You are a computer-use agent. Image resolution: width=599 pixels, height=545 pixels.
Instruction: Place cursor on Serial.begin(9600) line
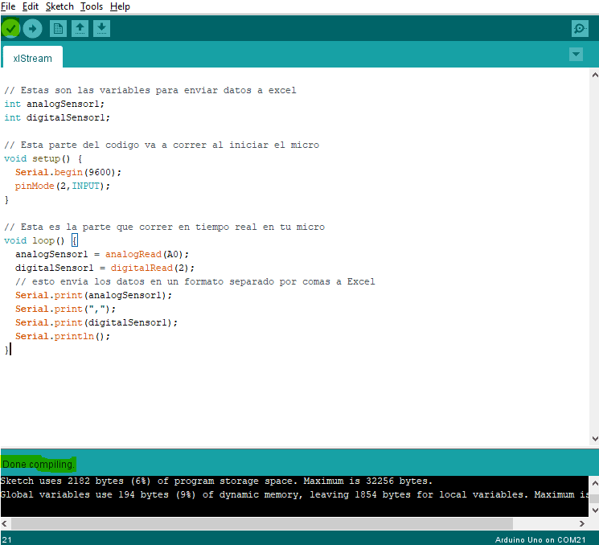[x=68, y=172]
